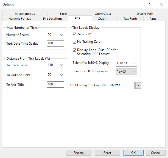
Task: Switch to the Text Fonts tab
Action: click(x=130, y=19)
